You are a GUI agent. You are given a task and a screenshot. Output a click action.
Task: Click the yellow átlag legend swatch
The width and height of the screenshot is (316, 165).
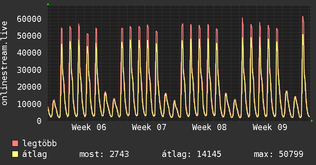point(15,154)
